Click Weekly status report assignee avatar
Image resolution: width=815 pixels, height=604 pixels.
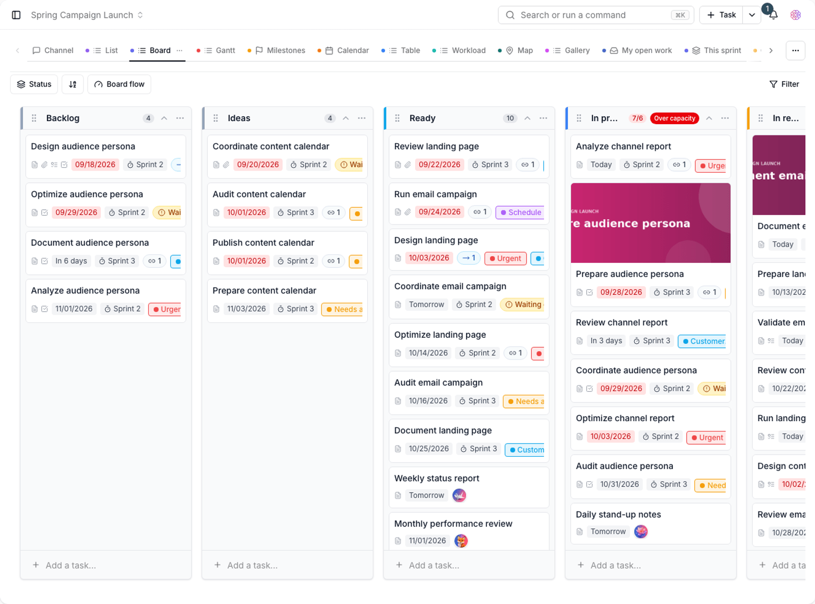(x=459, y=496)
